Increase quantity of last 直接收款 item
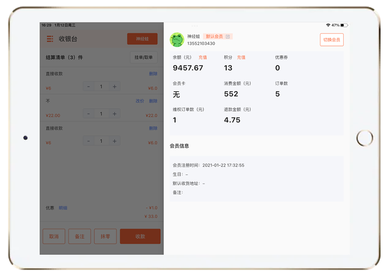The image size is (389, 277). pos(115,141)
